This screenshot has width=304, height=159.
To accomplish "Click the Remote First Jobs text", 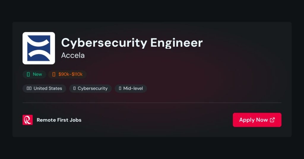I will pos(59,120).
